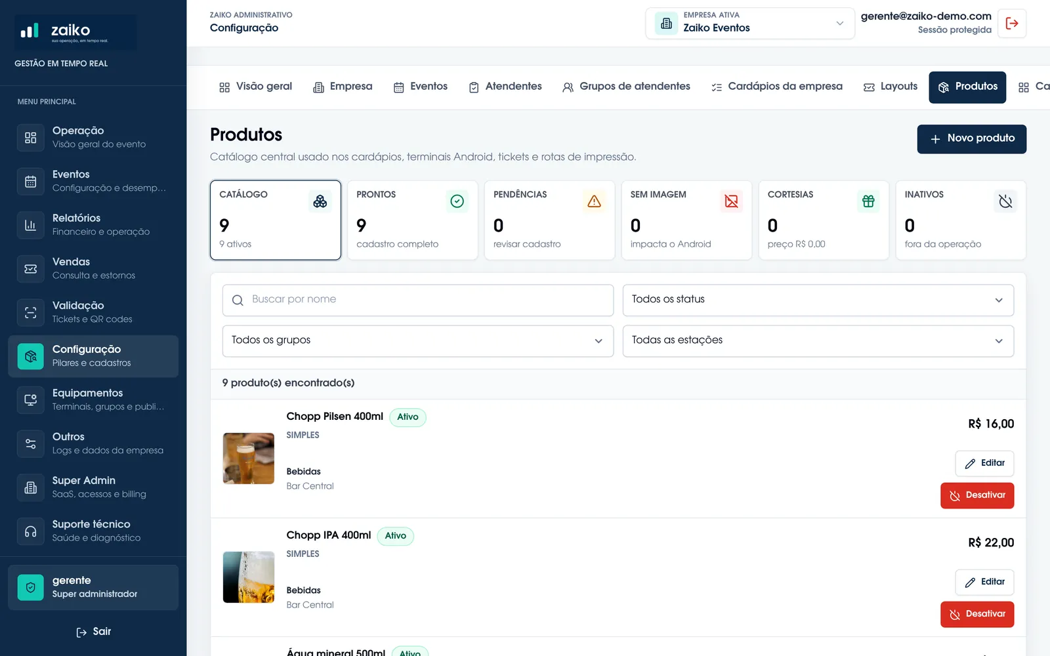Click the Equipamentos monitor icon
Image resolution: width=1050 pixels, height=656 pixels.
(31, 400)
